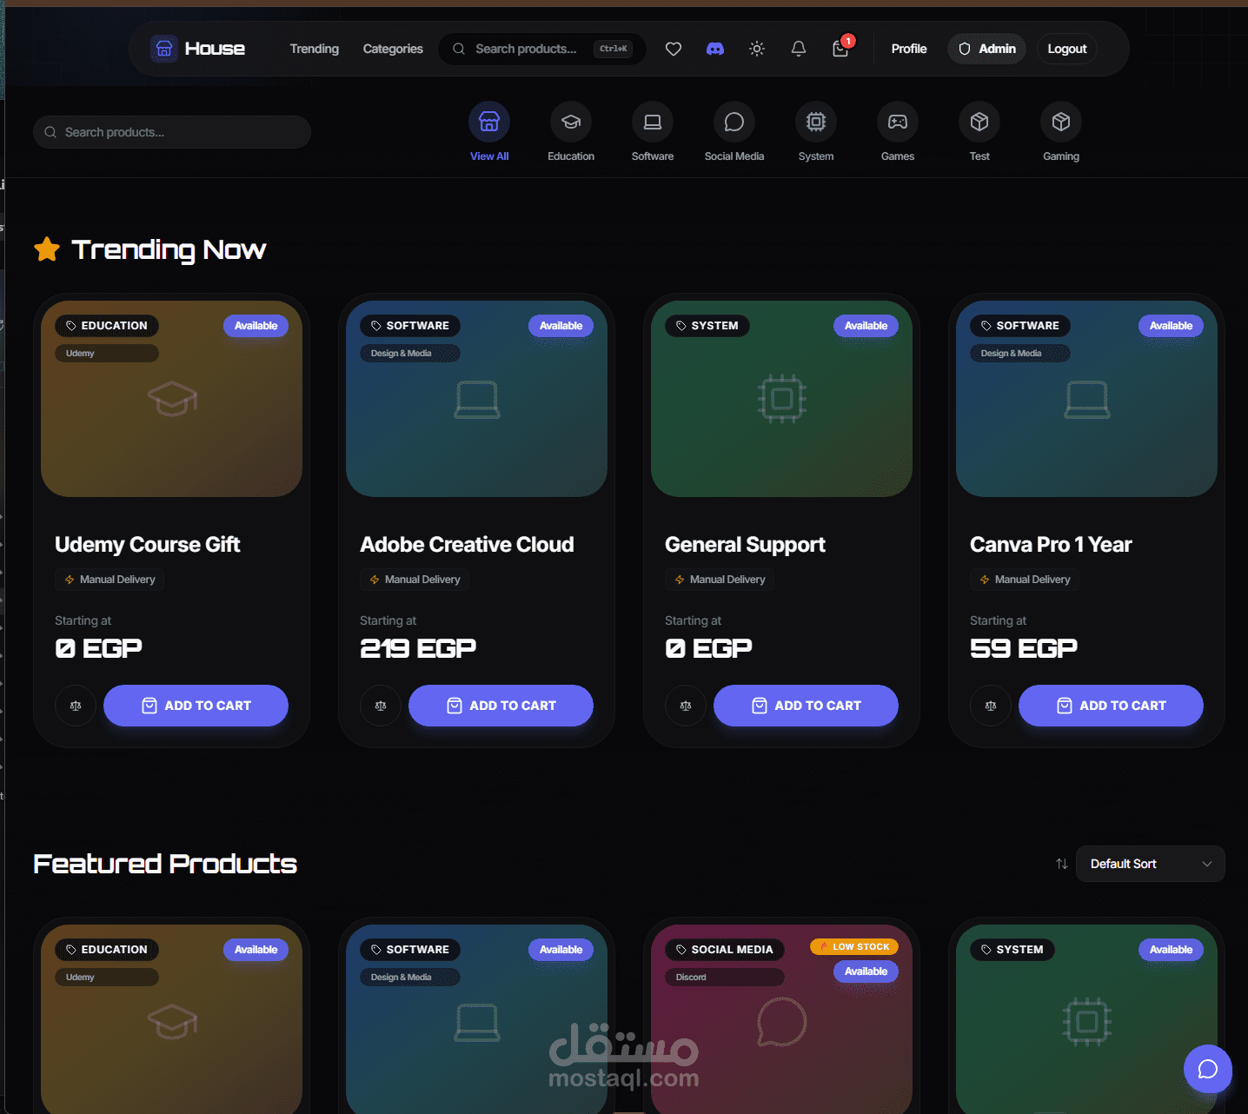Open the General Support trending thumbnail
This screenshot has height=1114, width=1248.
[x=782, y=399]
